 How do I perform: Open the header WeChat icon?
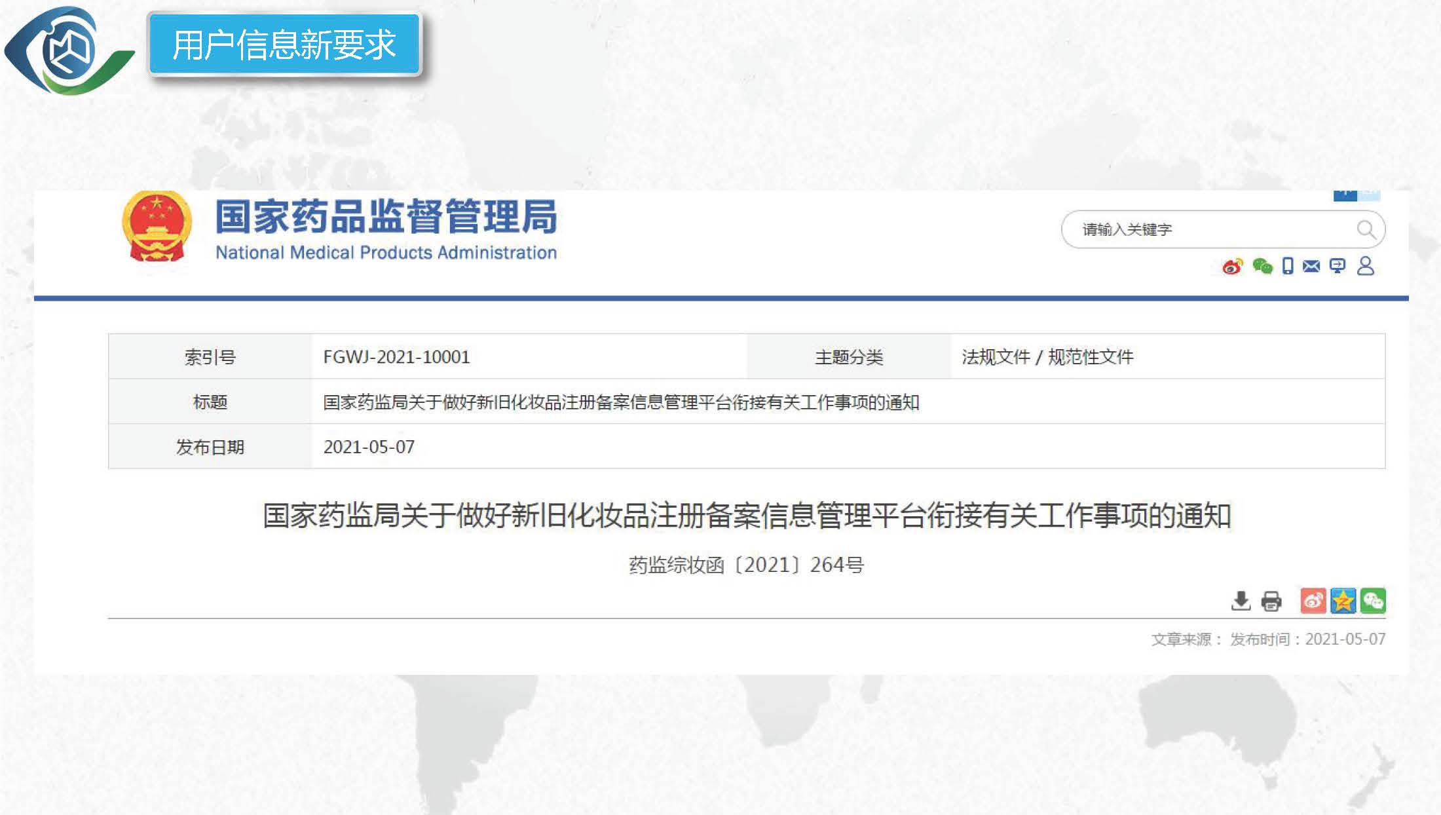(x=1262, y=266)
